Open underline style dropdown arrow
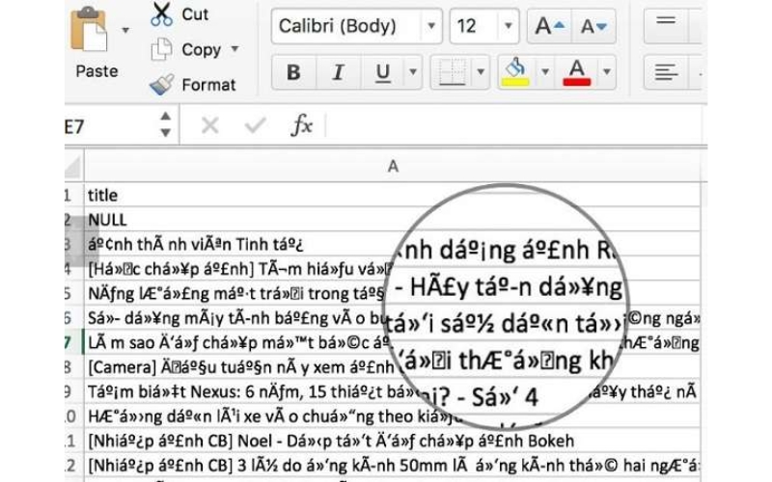 coord(413,72)
